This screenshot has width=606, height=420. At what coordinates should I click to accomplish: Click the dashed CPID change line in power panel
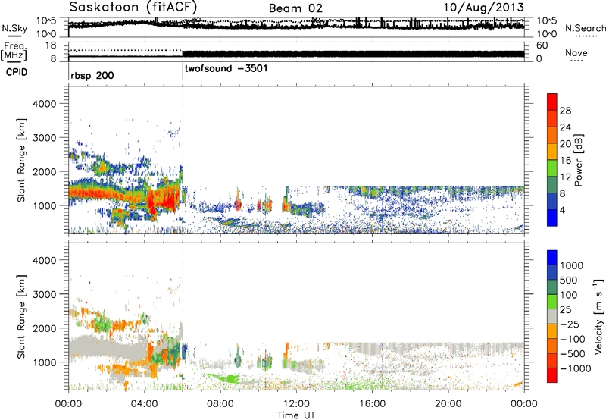(183, 160)
